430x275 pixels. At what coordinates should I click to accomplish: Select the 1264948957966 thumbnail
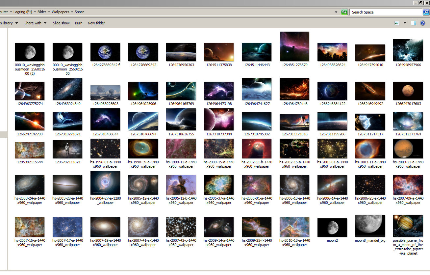tap(408, 50)
